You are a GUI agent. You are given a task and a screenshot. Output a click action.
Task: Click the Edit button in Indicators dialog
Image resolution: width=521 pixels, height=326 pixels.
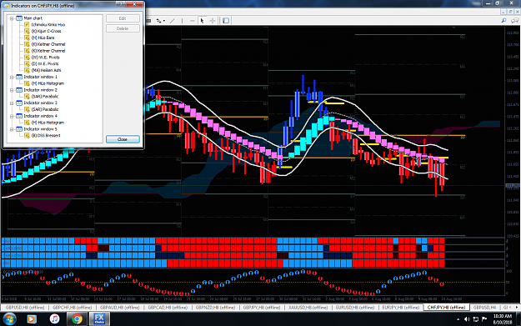click(123, 18)
